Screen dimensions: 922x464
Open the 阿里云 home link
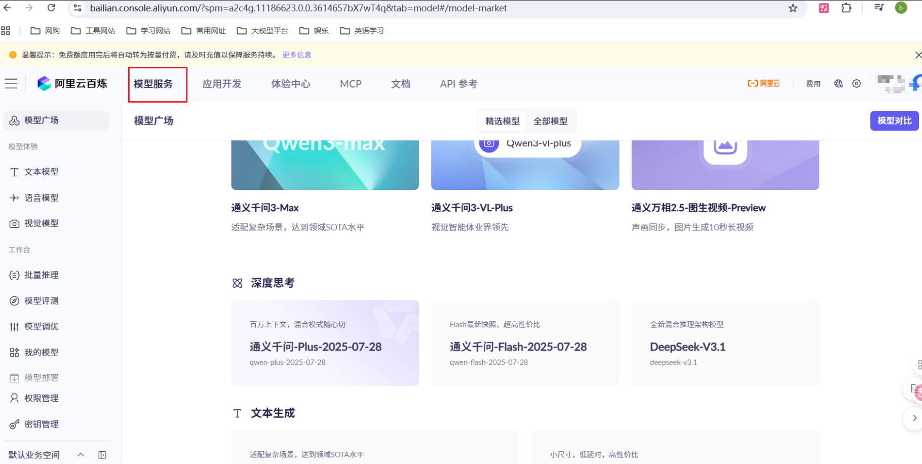coord(763,84)
